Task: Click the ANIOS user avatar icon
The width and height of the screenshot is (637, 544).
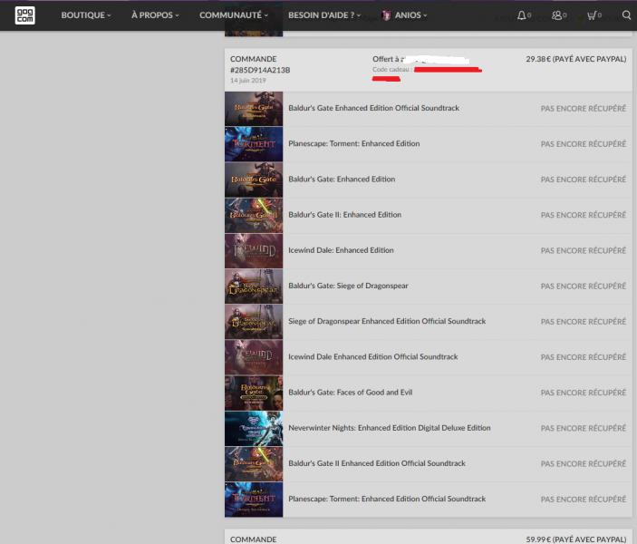Action: coord(386,15)
